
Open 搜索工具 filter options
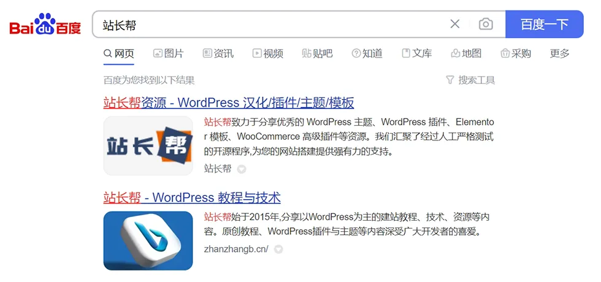(x=471, y=80)
